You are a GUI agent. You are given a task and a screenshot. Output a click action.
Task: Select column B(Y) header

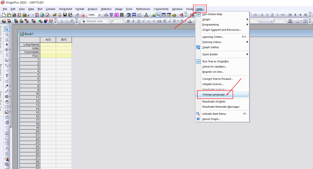coord(64,40)
